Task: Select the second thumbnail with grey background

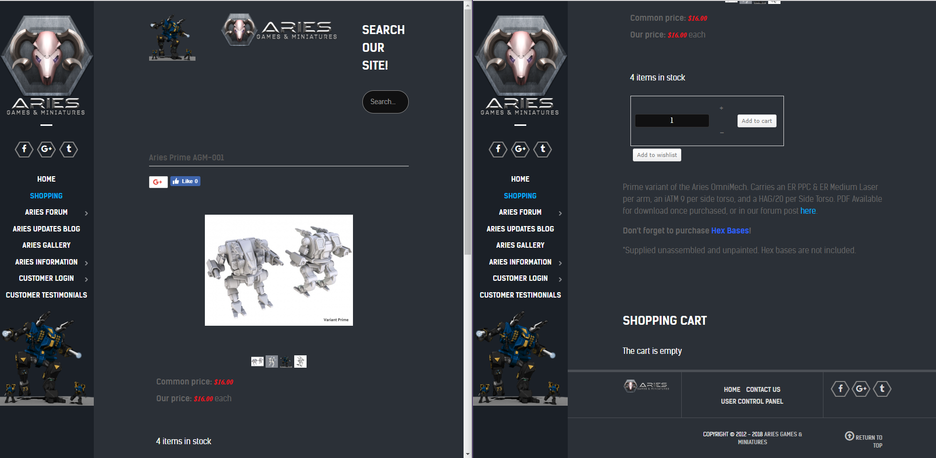Action: 272,362
